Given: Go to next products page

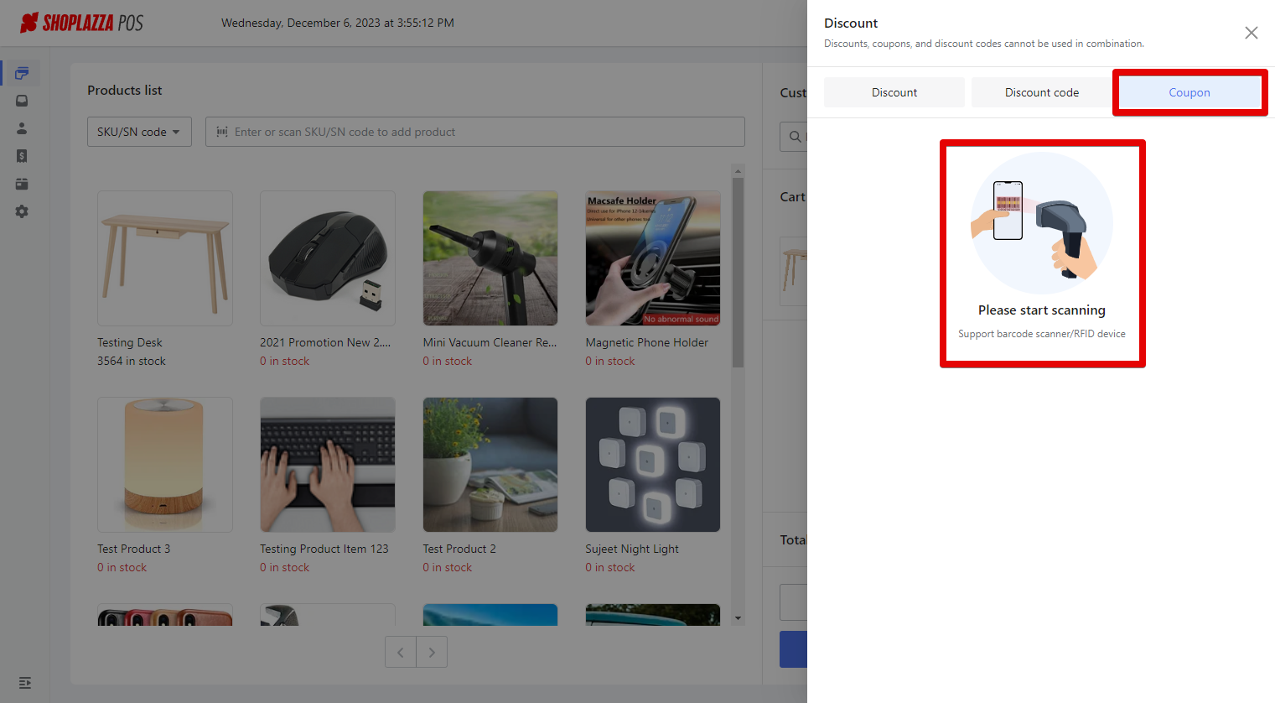Looking at the screenshot, I should coord(432,652).
